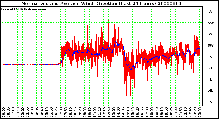This screenshot has width=219, height=119.
Task: Click the 12:50 time axis label
Action: [109, 112]
